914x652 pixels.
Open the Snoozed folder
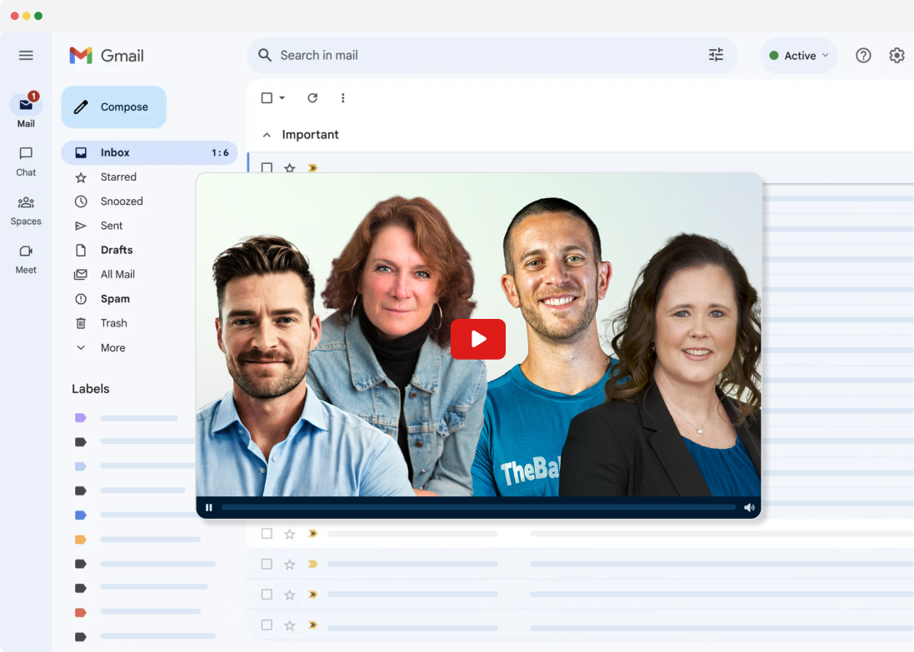(x=122, y=201)
